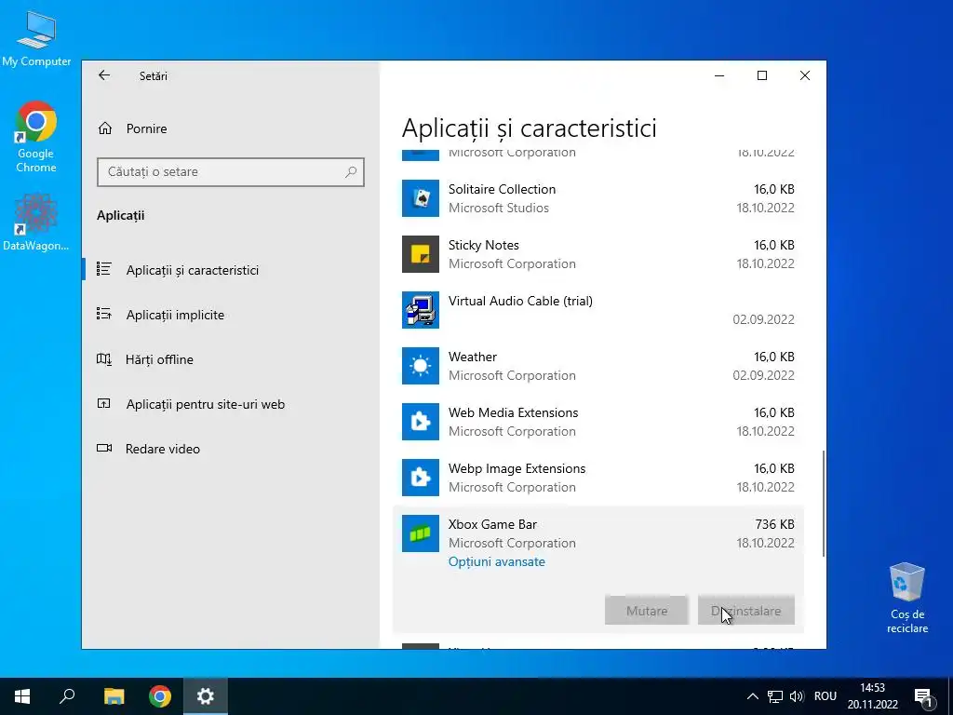This screenshot has width=953, height=715.
Task: Select the Sticky Notes entry name
Action: click(484, 245)
